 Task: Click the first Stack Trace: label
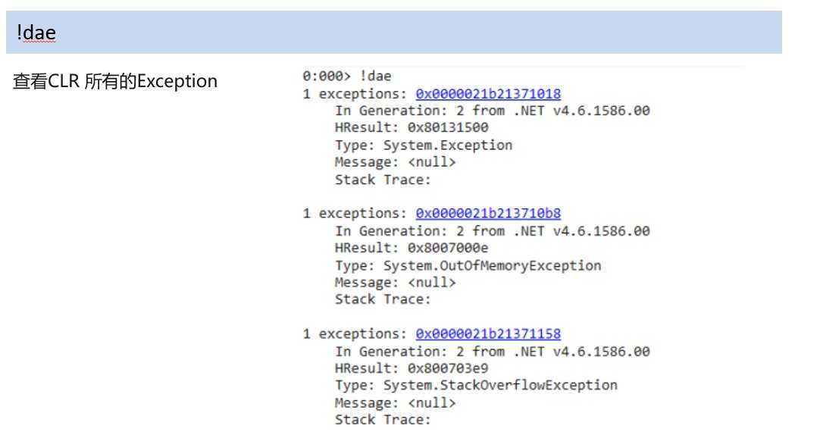[383, 180]
